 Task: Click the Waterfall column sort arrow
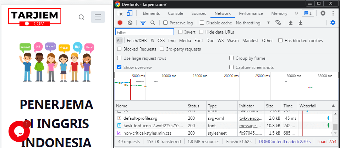[x=333, y=106]
